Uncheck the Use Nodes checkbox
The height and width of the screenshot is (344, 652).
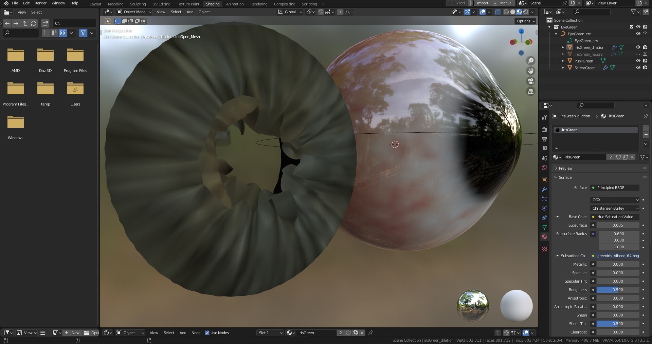(x=207, y=333)
